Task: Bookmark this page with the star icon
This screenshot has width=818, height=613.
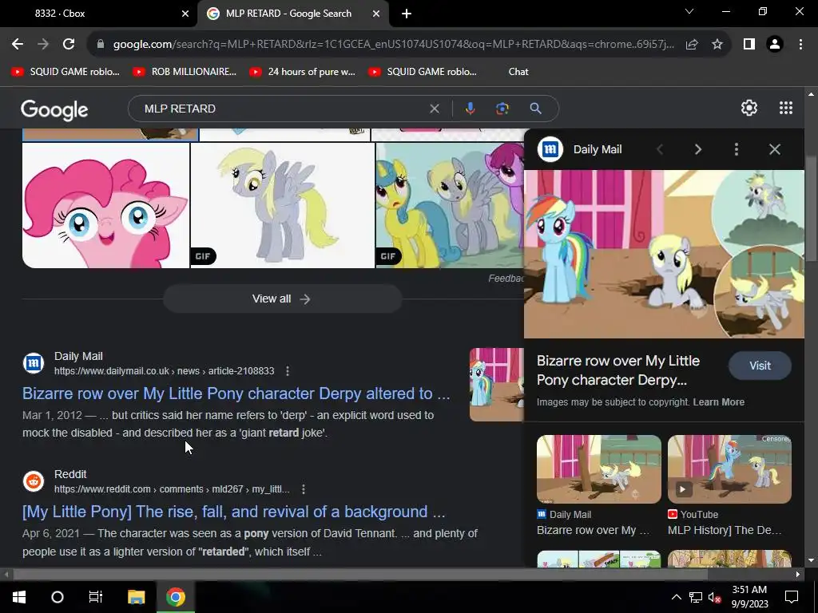Action: [717, 45]
